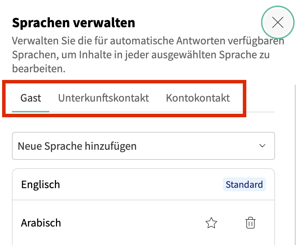Click the Arabisch language name
Viewport: 296px width, 245px height.
click(x=41, y=223)
